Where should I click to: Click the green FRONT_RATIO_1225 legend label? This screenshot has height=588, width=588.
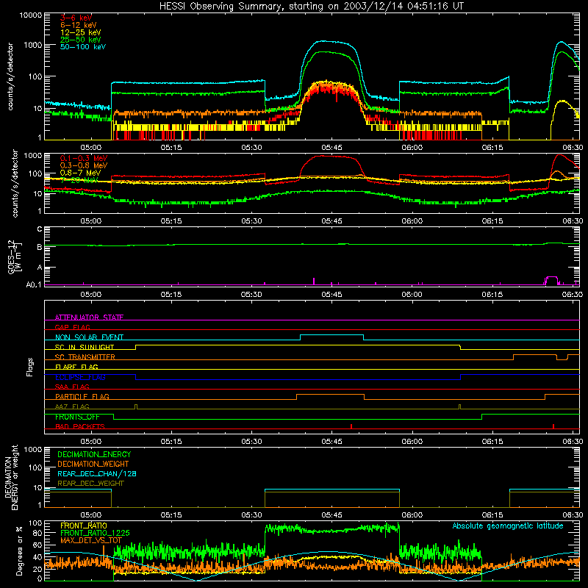pos(95,533)
